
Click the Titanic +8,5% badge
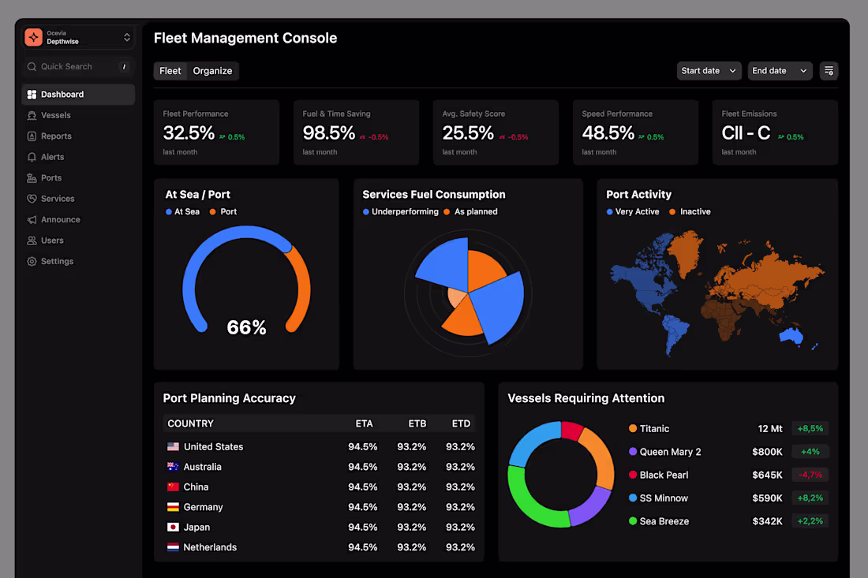pyautogui.click(x=810, y=429)
